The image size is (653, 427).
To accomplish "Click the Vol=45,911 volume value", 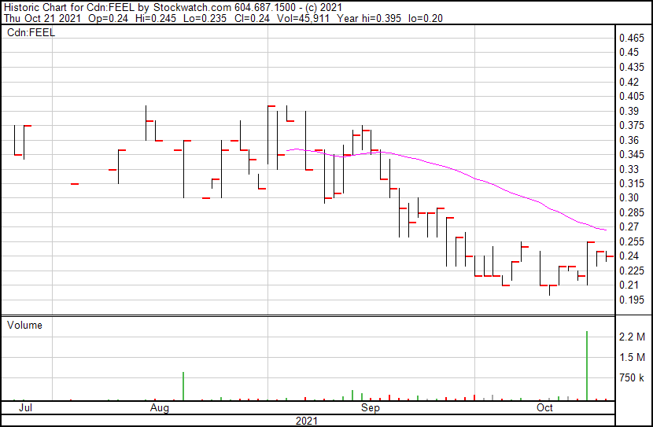I will click(x=303, y=18).
